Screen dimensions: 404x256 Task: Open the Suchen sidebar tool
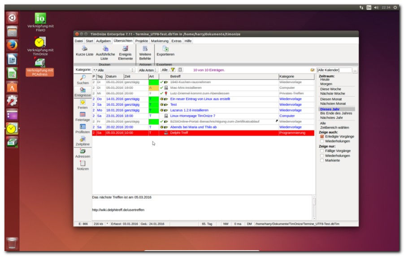[x=83, y=80]
